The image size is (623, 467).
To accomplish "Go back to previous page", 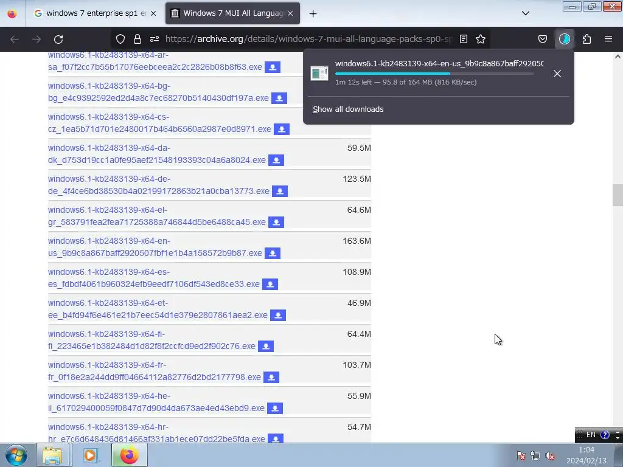I will 15,39.
